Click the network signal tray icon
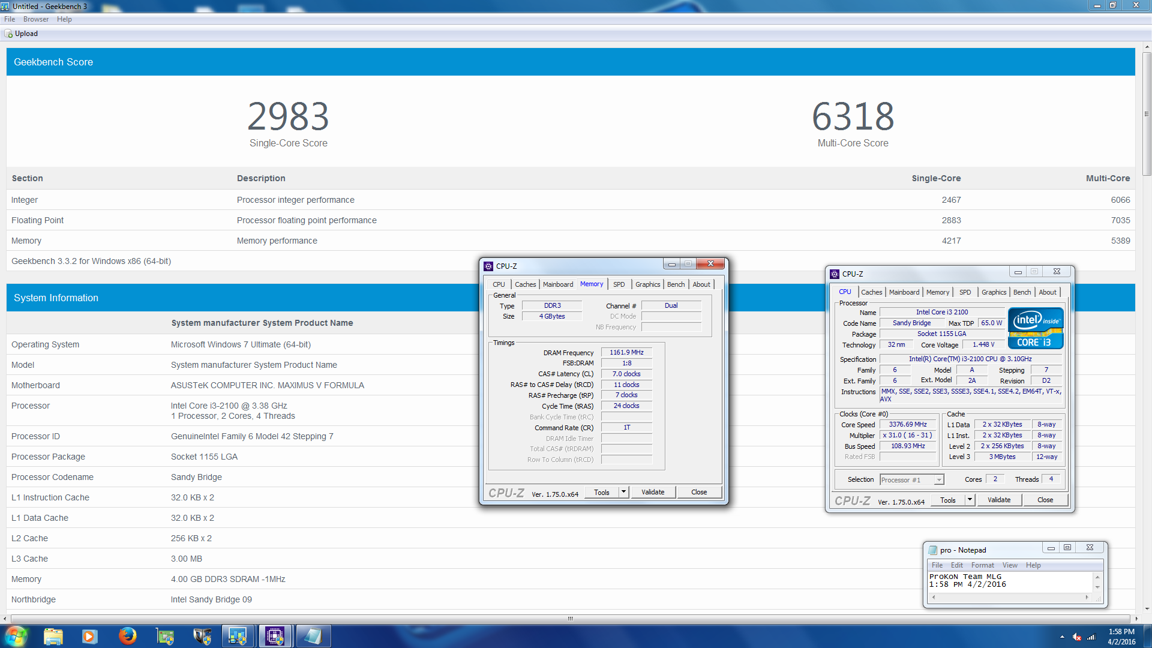This screenshot has width=1152, height=648. (1091, 637)
